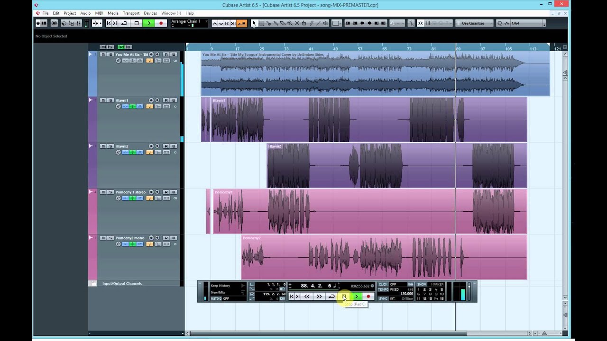
Task: Expand the You Me At Six track
Action: point(91,54)
